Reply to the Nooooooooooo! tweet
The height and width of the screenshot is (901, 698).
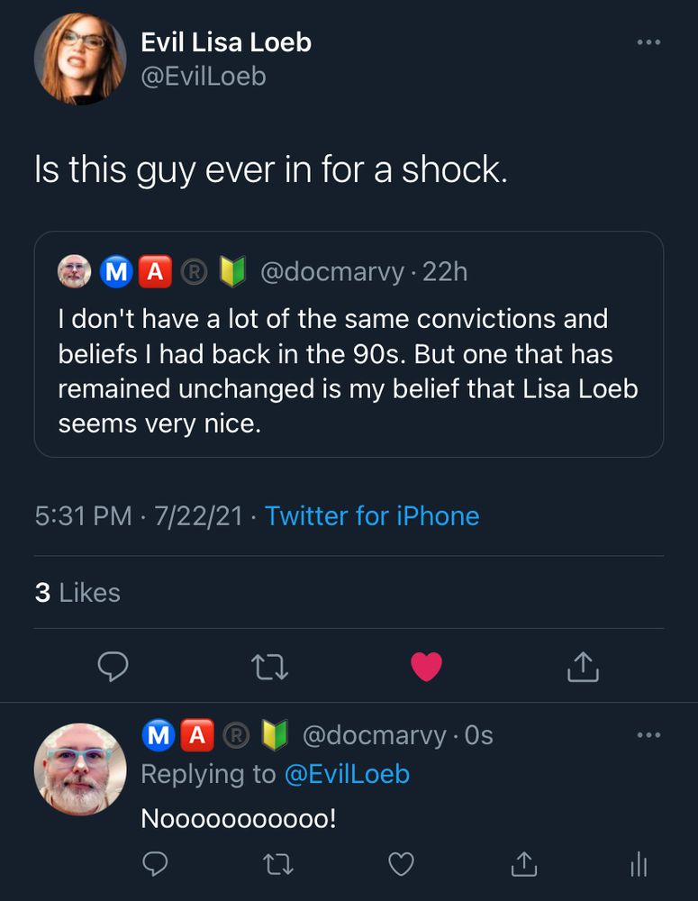(x=157, y=865)
